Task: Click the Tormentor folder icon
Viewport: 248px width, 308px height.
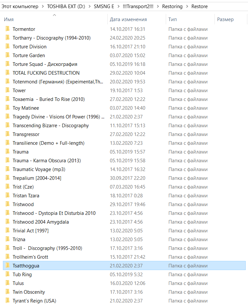Action: tap(7, 29)
